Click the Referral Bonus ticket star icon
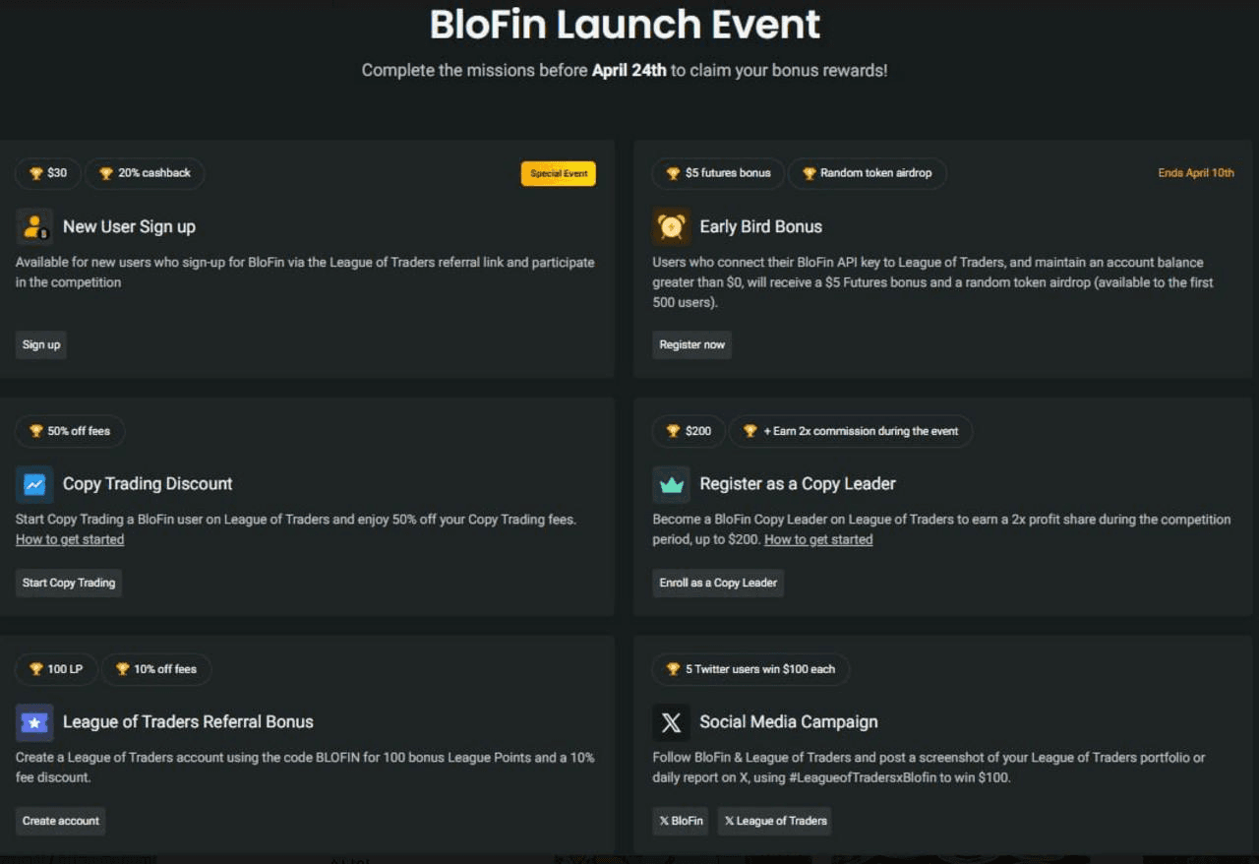Screen dimensions: 1259x864 (x=34, y=722)
